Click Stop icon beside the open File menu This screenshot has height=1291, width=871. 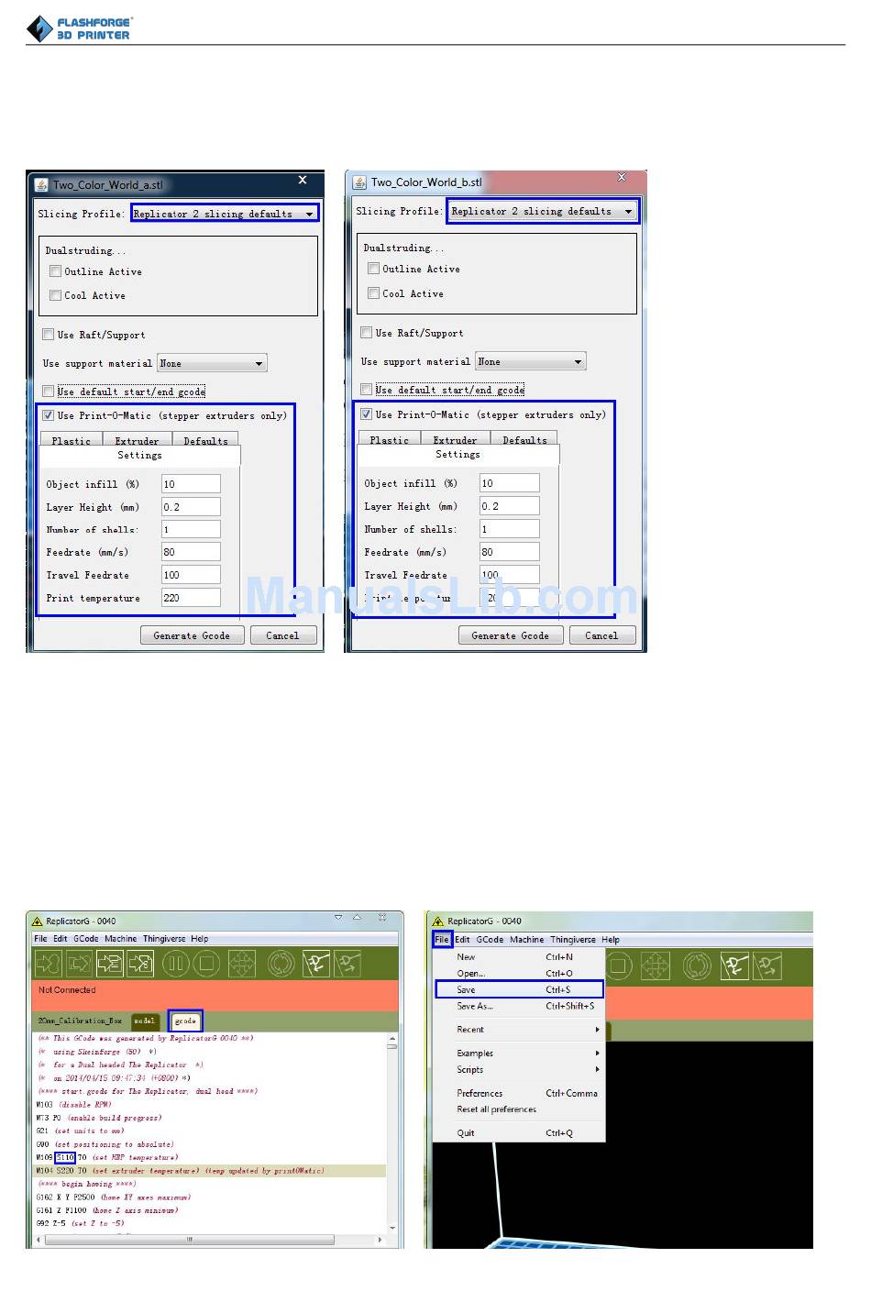[x=619, y=965]
